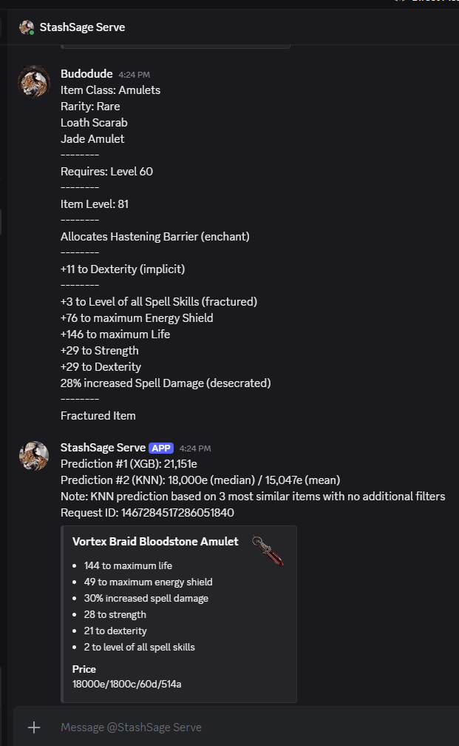Click the StashSage Serve username above the prediction
Viewport: 459px width, 746px height.
click(x=103, y=448)
